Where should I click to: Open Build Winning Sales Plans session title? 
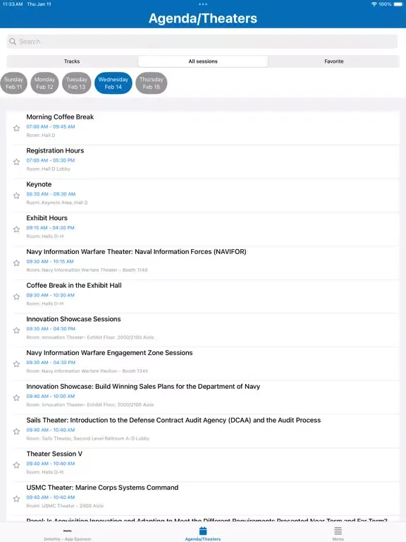pyautogui.click(x=143, y=387)
